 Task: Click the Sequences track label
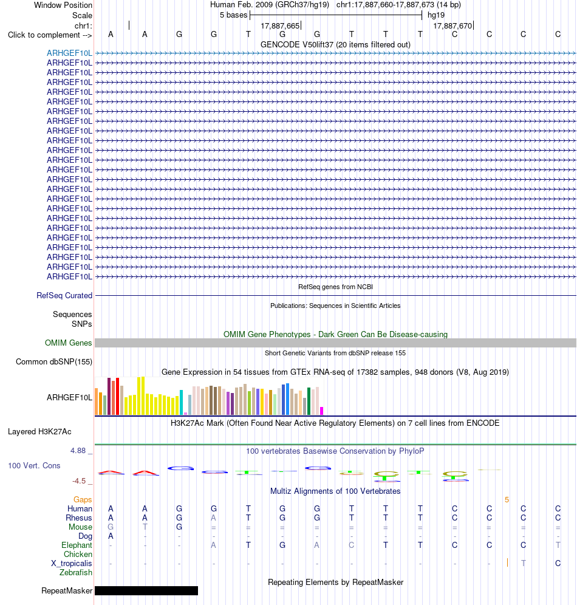(x=72, y=315)
